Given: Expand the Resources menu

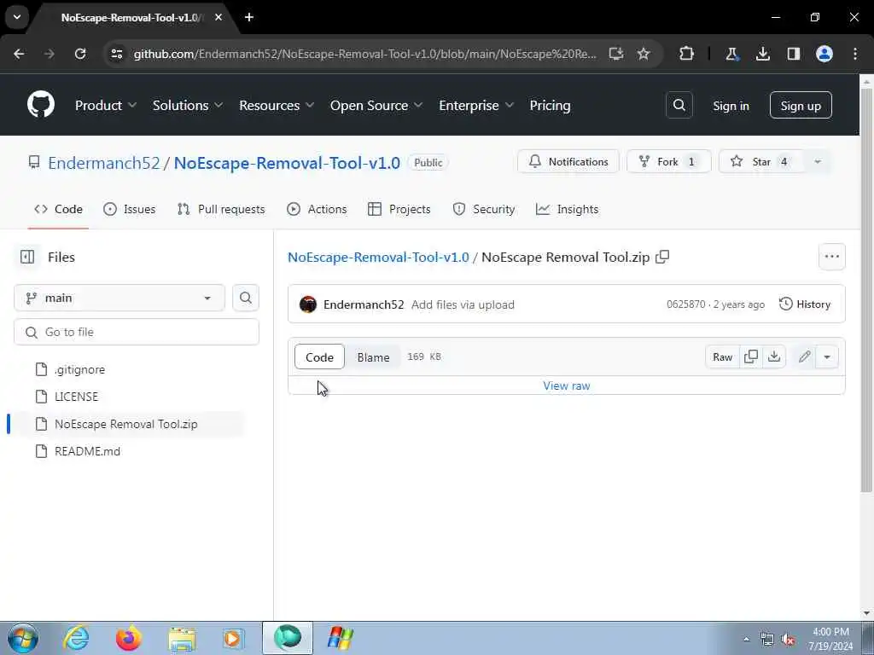Looking at the screenshot, I should (x=277, y=105).
